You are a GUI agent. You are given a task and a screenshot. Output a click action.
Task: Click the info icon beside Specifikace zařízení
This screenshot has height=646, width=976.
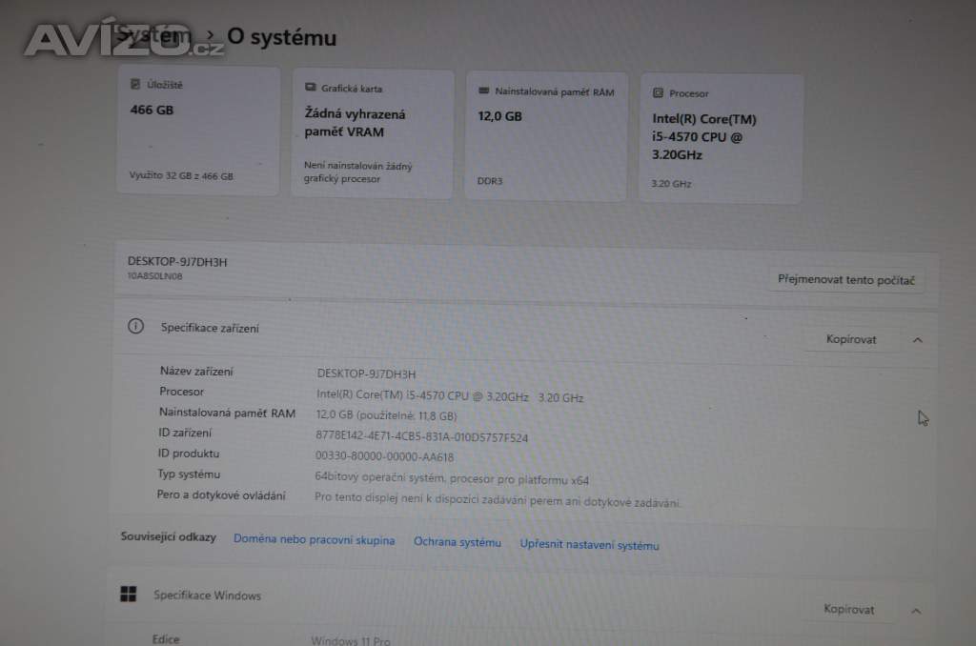tap(135, 327)
